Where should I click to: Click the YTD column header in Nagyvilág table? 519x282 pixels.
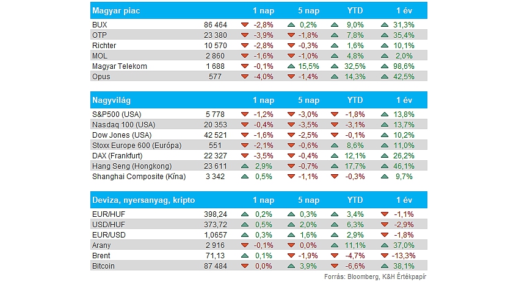355,100
